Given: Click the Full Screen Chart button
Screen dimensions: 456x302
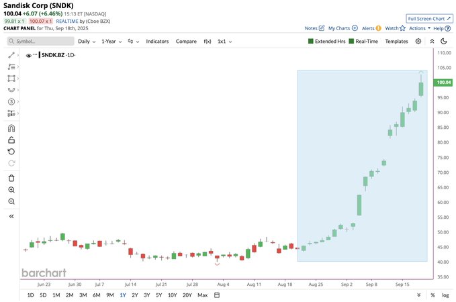Looking at the screenshot, I should (429, 19).
